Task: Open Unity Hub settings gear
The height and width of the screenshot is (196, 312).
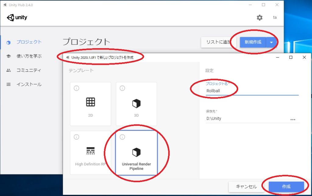Action: click(x=260, y=17)
